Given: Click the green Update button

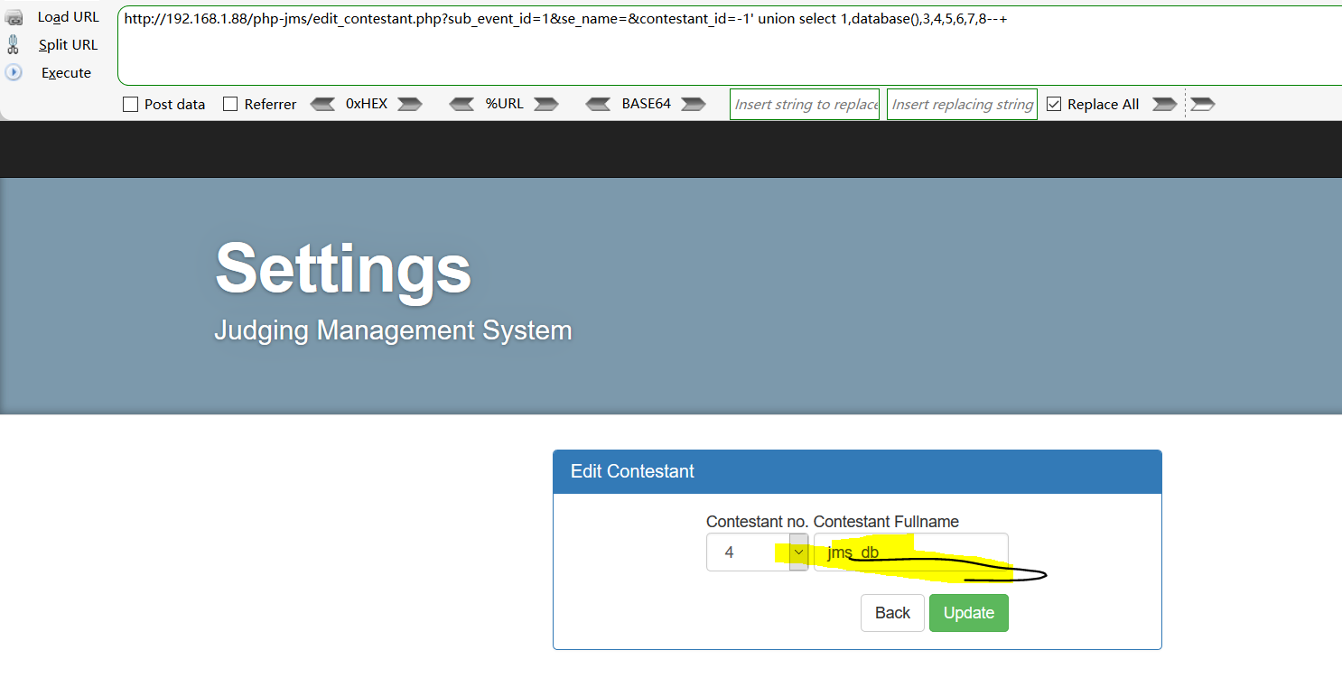Looking at the screenshot, I should [969, 613].
